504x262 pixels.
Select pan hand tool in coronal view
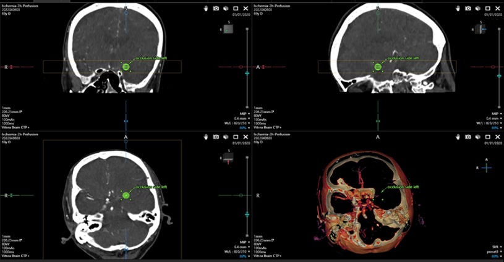[x=206, y=8]
